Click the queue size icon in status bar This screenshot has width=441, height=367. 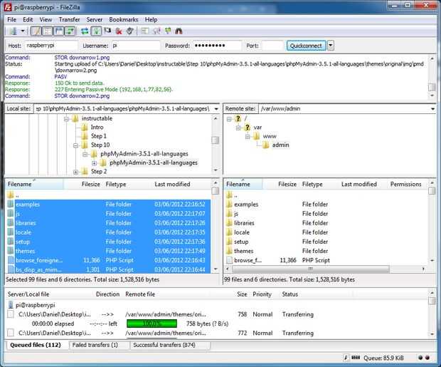356,358
